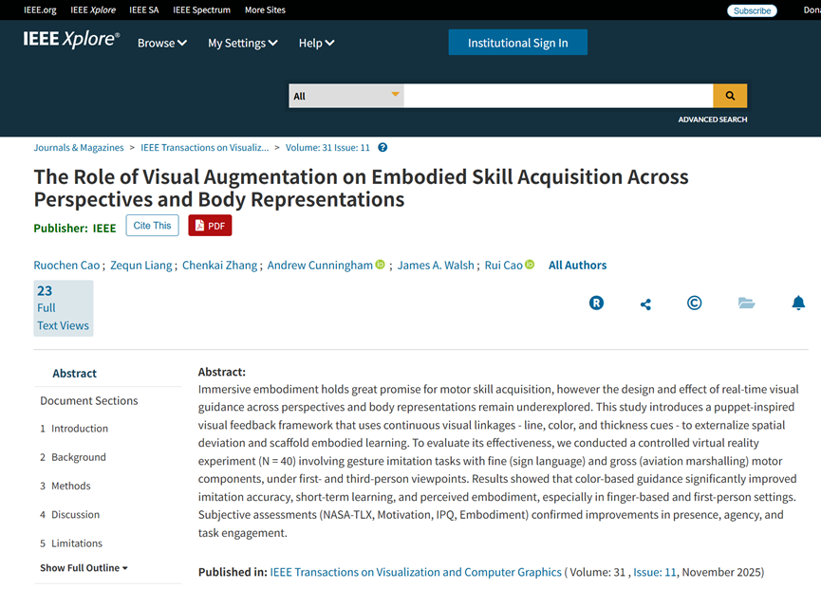The height and width of the screenshot is (589, 821).
Task: Select the Abstract tab in sidebar
Action: [x=75, y=374]
